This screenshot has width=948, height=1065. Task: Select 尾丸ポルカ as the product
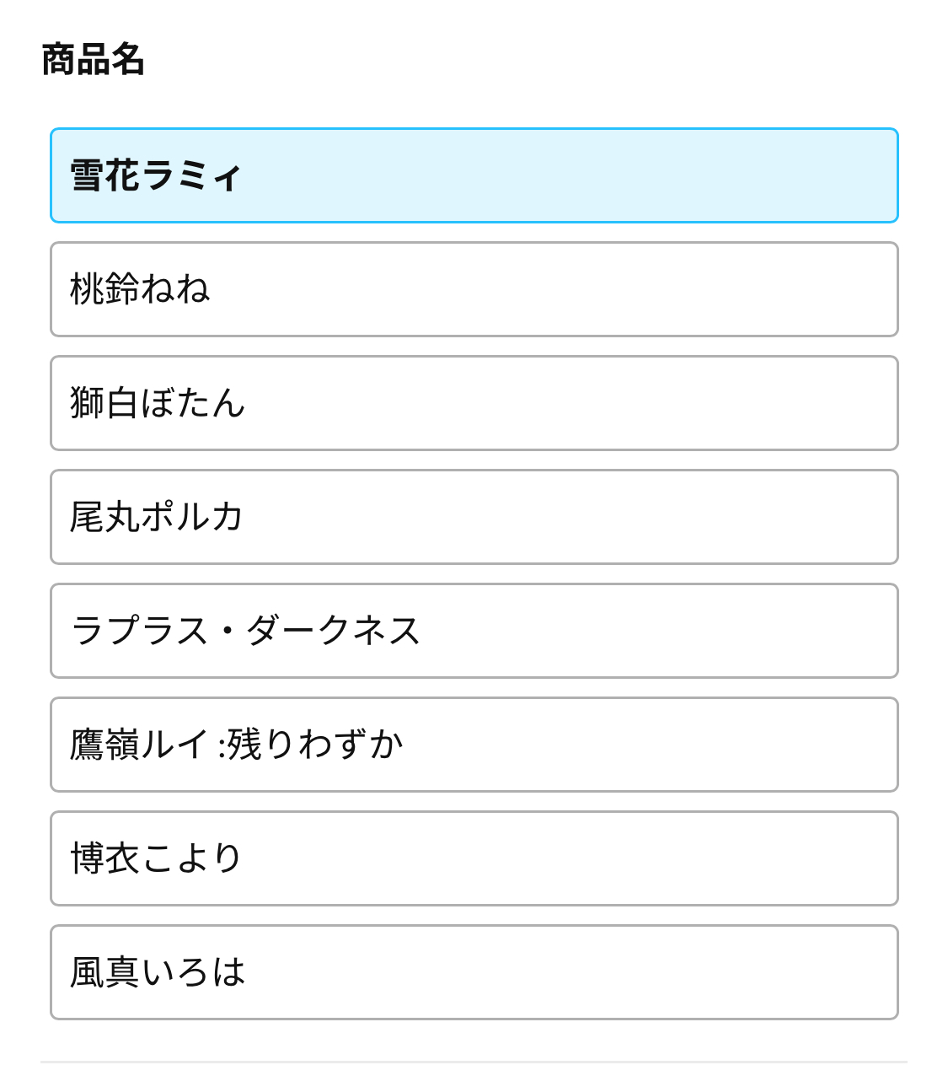click(474, 517)
